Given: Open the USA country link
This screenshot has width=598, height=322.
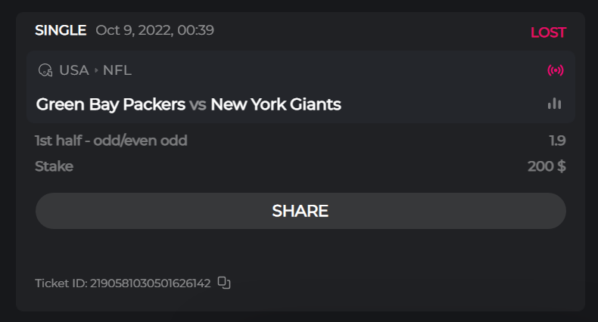Looking at the screenshot, I should point(74,70).
